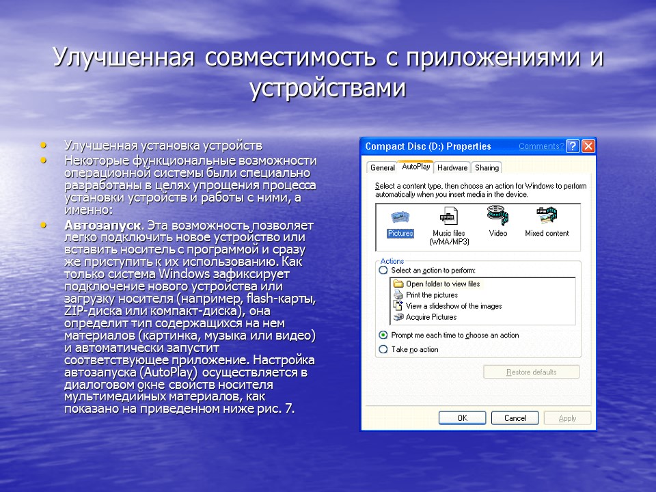
Task: Open the Sharing tab
Action: click(486, 167)
